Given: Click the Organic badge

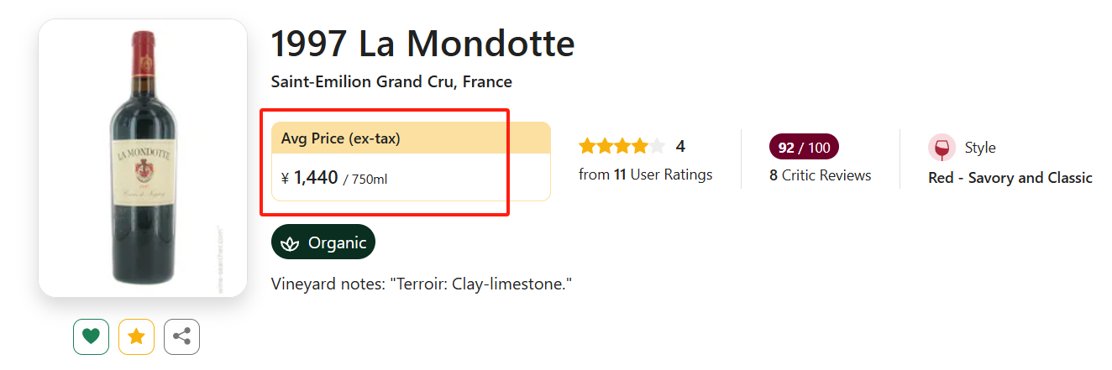Looking at the screenshot, I should (x=323, y=242).
